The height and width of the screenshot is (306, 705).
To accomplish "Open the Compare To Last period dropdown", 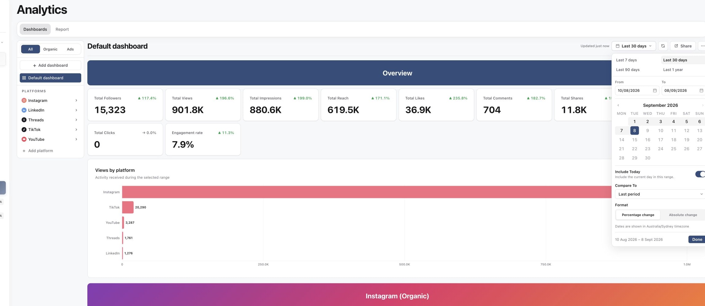I will pyautogui.click(x=660, y=194).
